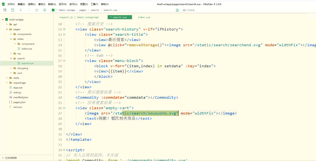
Task: Select the shopping folder name in tree
Action: point(23,68)
